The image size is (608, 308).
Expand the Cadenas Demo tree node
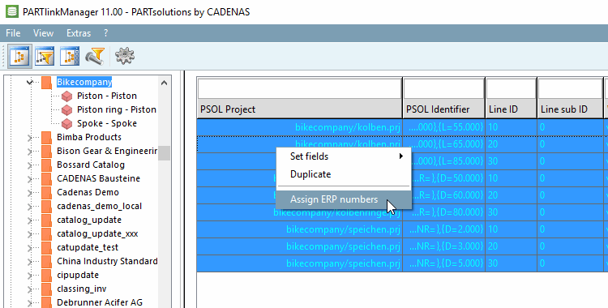29,192
